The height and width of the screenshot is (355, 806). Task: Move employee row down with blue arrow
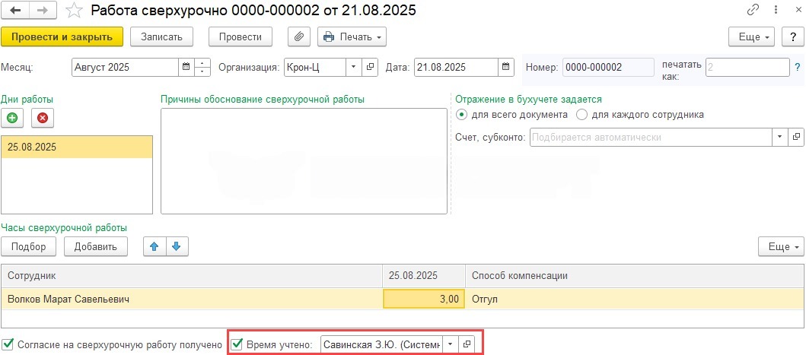[x=177, y=246]
